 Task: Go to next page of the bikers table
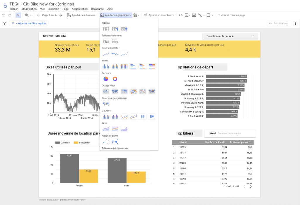(x=250, y=186)
